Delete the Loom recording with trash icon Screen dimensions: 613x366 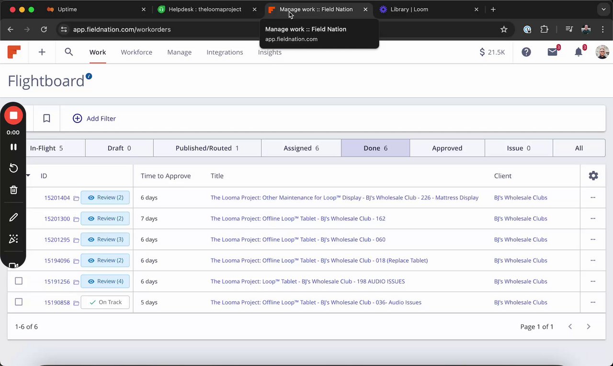13,190
